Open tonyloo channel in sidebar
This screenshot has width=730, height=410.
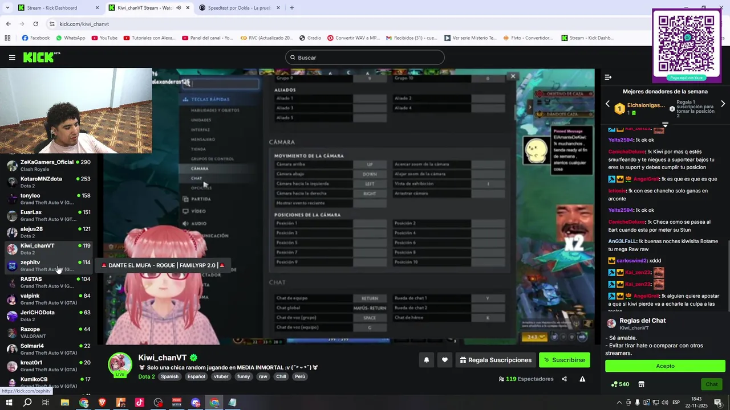[x=48, y=199]
